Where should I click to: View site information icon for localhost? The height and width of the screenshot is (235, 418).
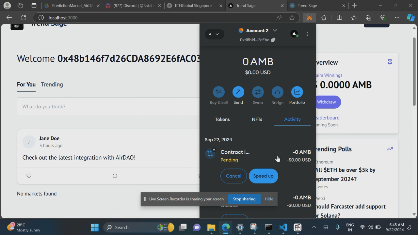click(41, 18)
